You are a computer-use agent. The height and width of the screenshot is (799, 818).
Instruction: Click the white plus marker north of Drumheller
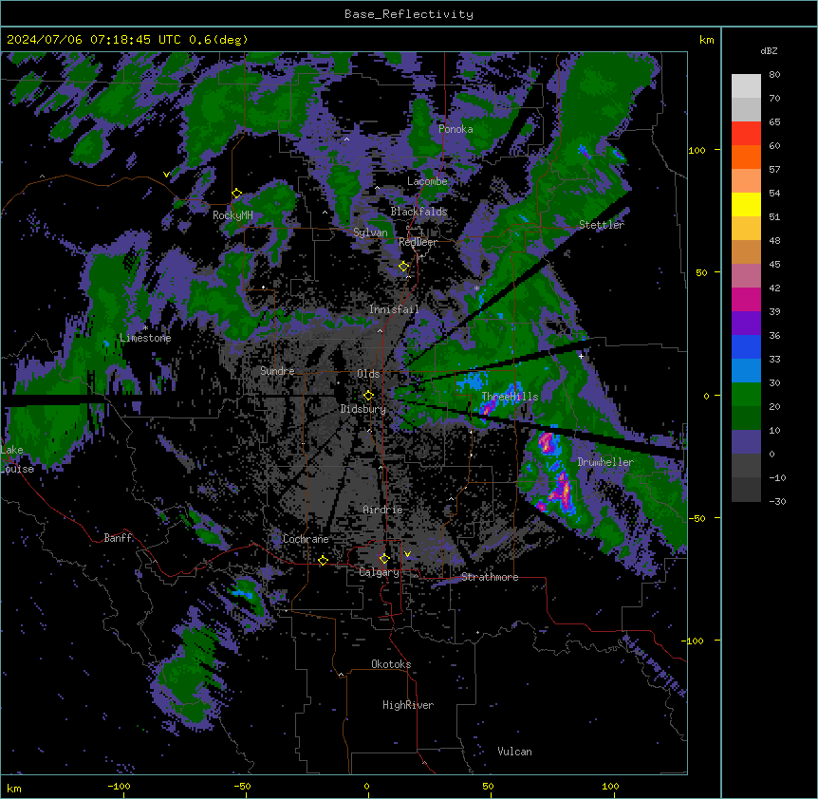[581, 356]
